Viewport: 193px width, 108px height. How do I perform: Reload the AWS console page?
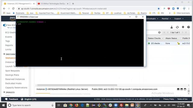[x=13, y=9]
